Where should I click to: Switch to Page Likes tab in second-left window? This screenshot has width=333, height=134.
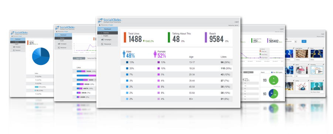(x=79, y=58)
